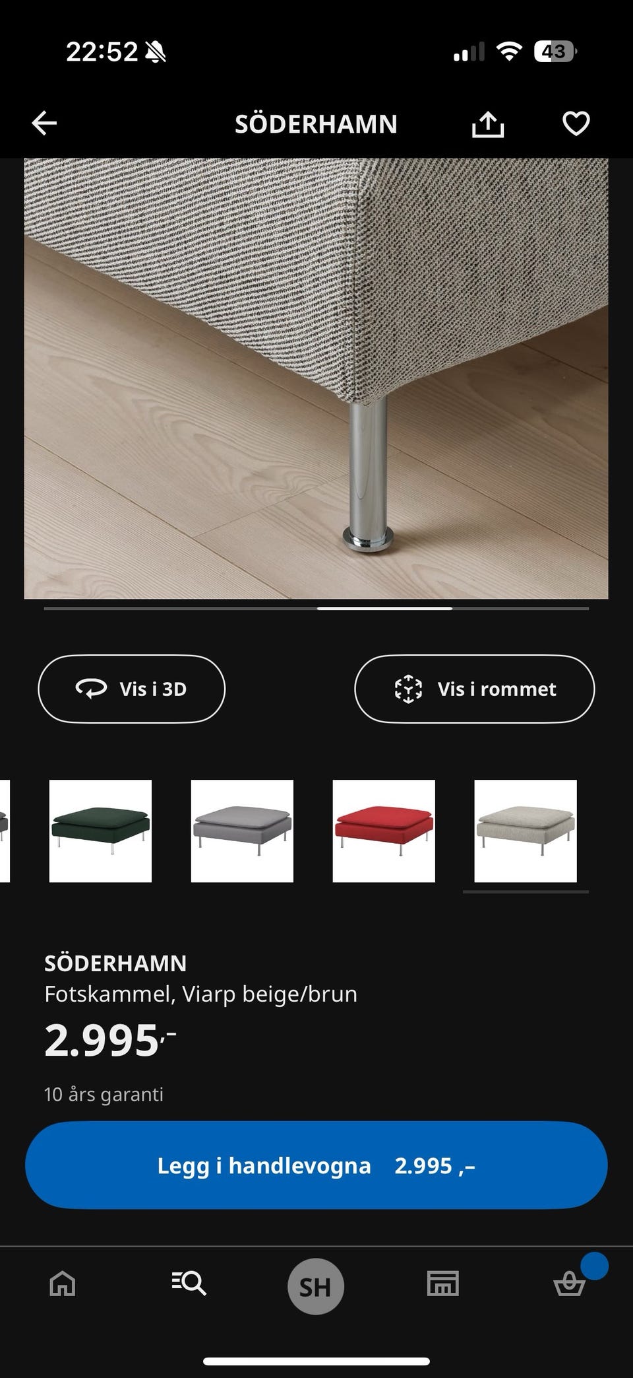Open the shopping basket icon
The height and width of the screenshot is (1378, 633).
point(569,1284)
